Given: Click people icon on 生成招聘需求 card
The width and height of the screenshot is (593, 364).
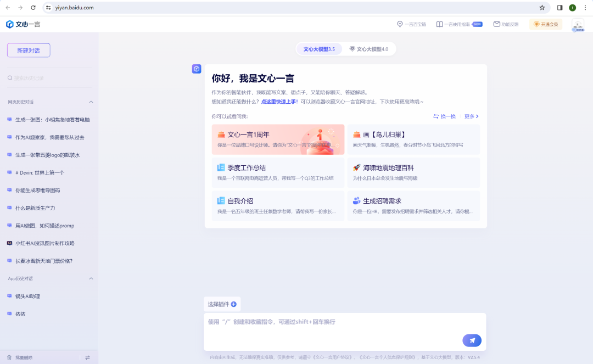Looking at the screenshot, I should (357, 201).
